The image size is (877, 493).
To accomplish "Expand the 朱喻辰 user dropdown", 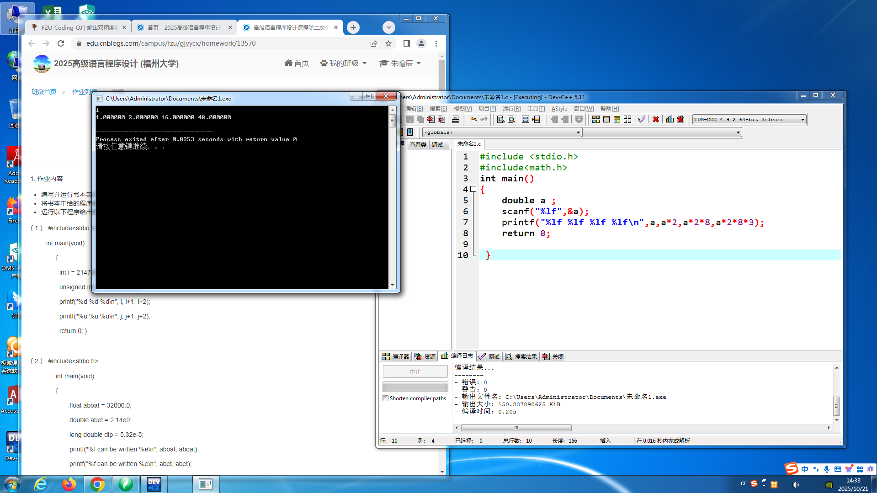I will click(400, 63).
